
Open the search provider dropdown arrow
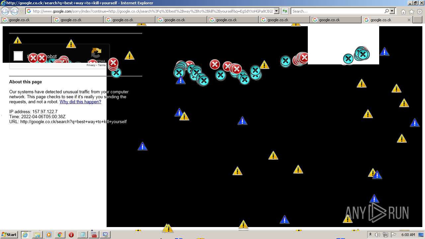point(392,11)
